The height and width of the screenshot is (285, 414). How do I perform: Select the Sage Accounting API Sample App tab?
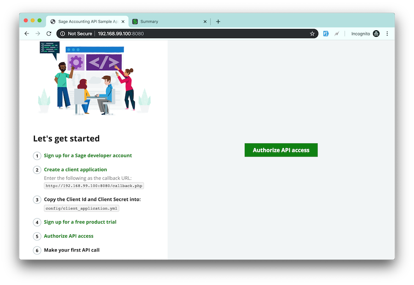pyautogui.click(x=87, y=22)
